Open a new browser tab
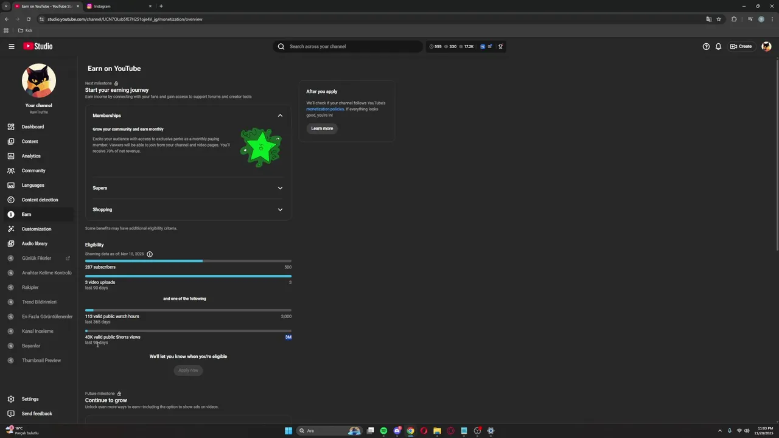 tap(161, 6)
